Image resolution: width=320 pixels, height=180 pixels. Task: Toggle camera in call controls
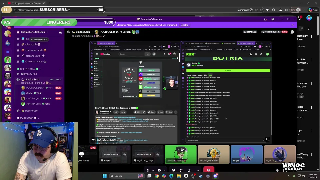click(159, 170)
